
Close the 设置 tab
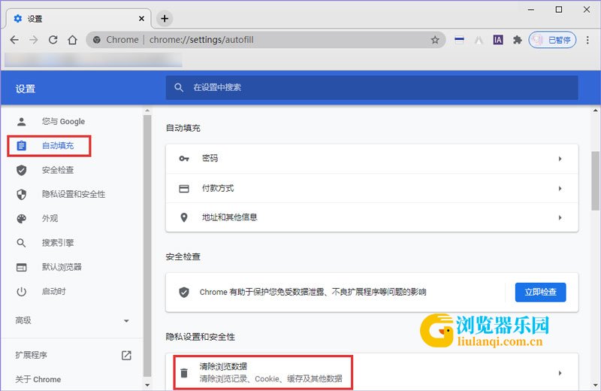(x=141, y=18)
